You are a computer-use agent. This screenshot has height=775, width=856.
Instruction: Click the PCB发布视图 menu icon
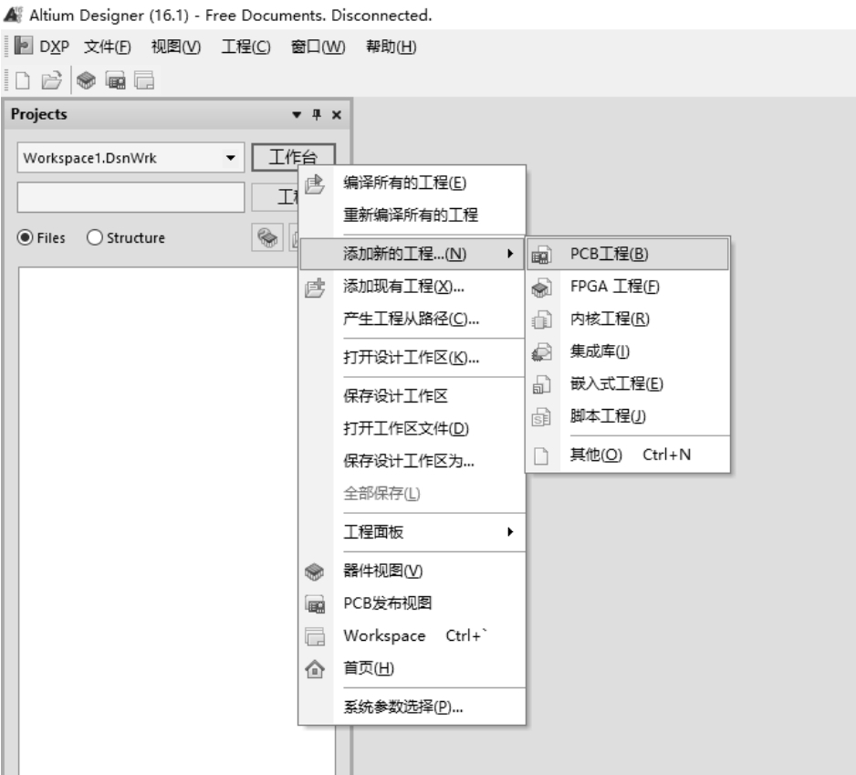point(315,604)
